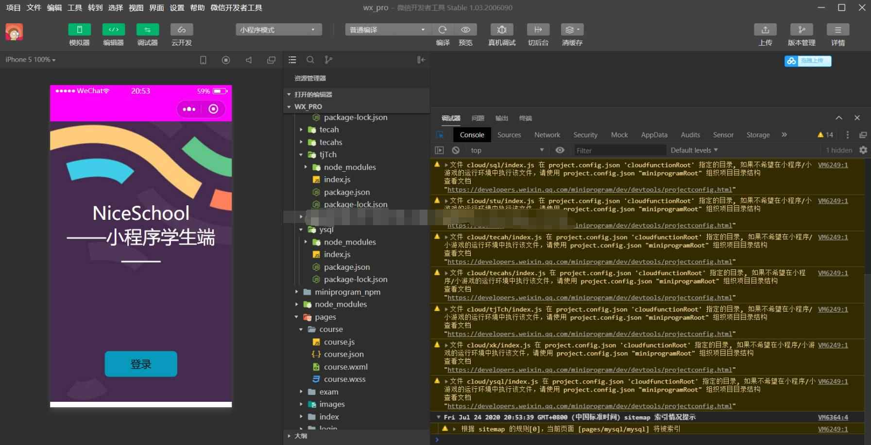
Task: Open the 设置 menu
Action: coord(177,8)
